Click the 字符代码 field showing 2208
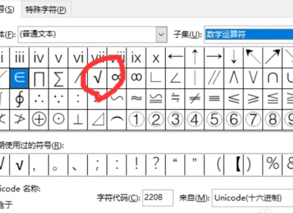 pos(158,198)
